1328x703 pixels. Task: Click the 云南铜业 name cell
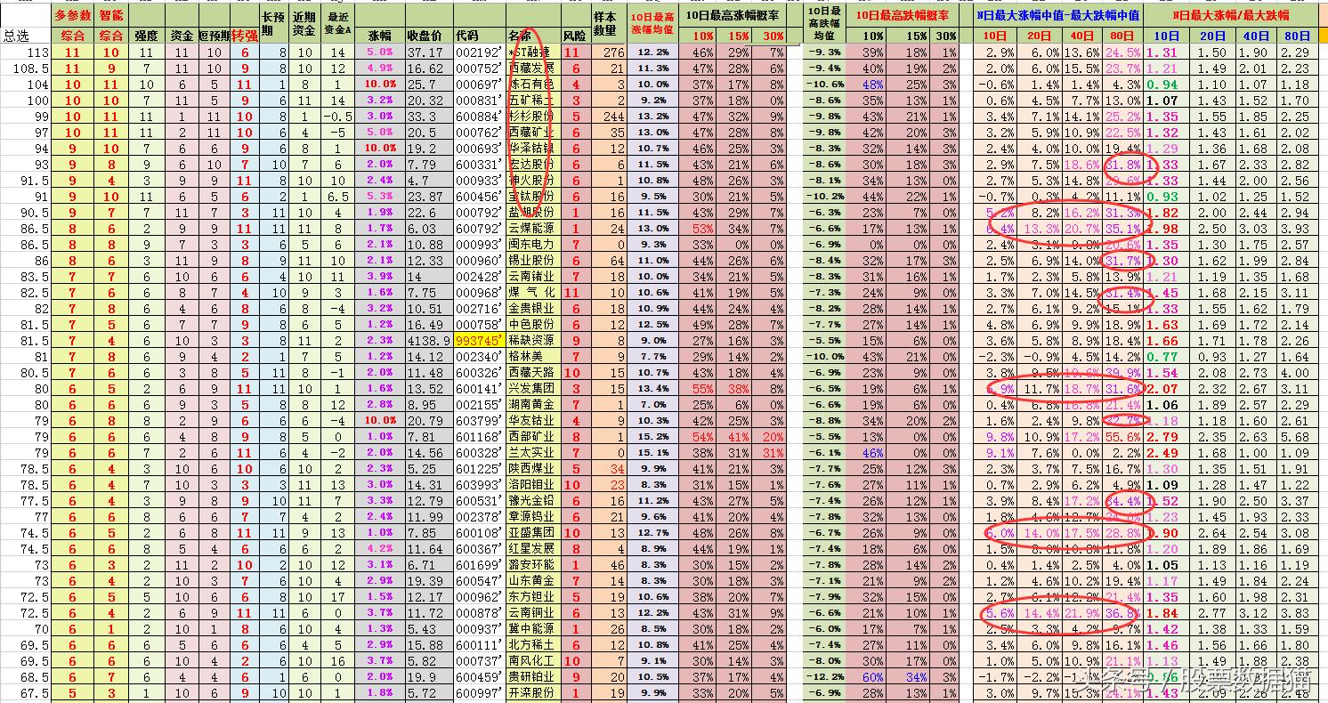[x=532, y=613]
